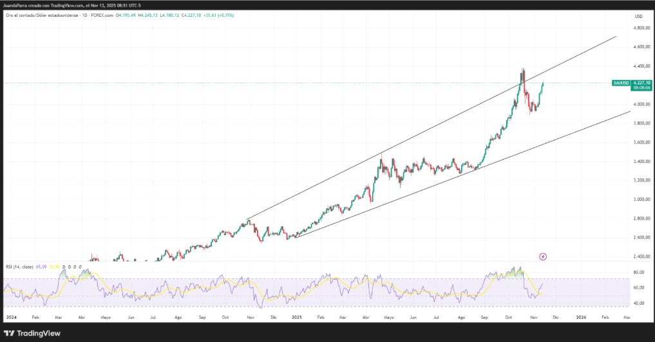Click the 2026 marker on time axis
This screenshot has width=655, height=342.
581,318
